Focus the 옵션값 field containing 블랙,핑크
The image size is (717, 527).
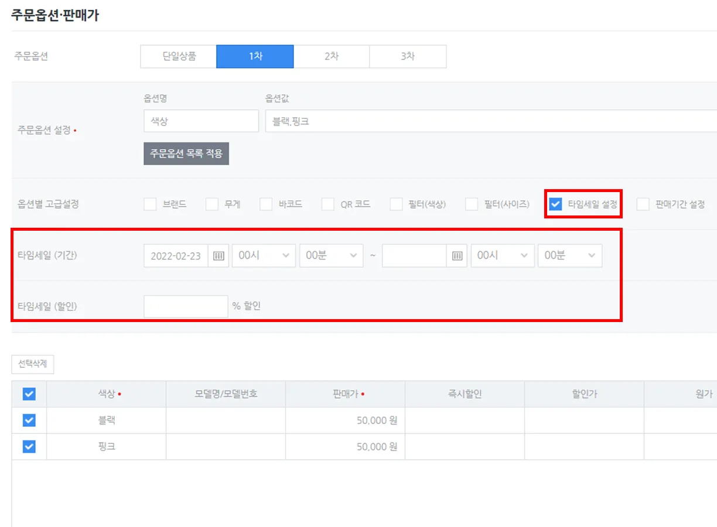pyautogui.click(x=491, y=121)
